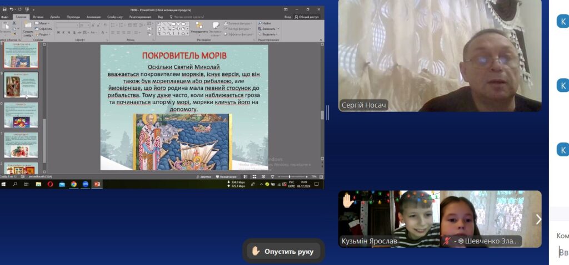The image size is (569, 265).
Task: Toggle bold Ж formatting
Action: click(58, 33)
